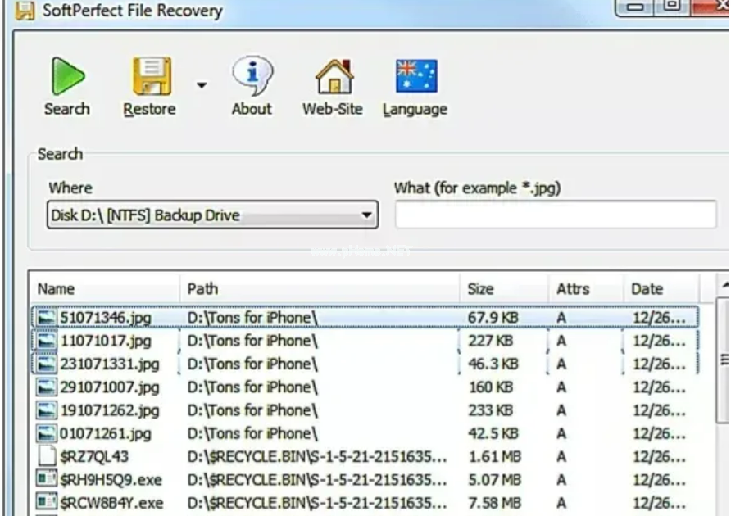The width and height of the screenshot is (731, 516).
Task: Click the 1.61 MB size cell
Action: (x=494, y=457)
